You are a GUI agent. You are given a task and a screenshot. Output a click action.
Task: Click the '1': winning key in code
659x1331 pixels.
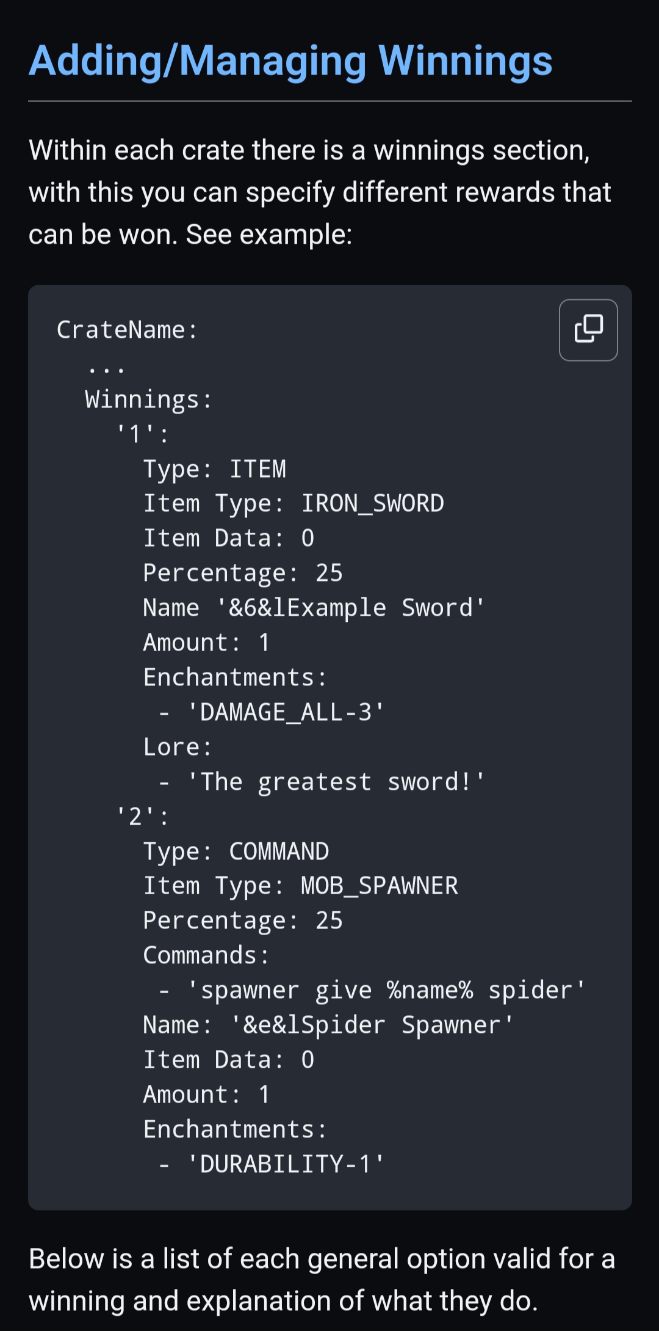(x=142, y=434)
